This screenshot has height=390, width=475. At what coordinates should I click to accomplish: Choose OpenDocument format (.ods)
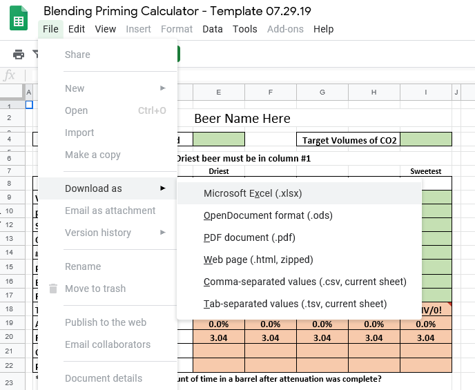tap(268, 215)
